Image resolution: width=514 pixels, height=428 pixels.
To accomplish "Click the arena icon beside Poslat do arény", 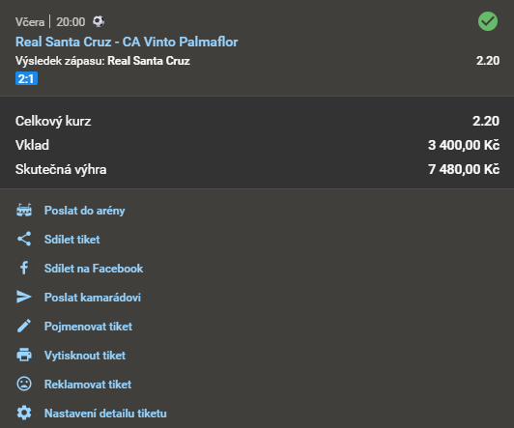I will tap(24, 210).
